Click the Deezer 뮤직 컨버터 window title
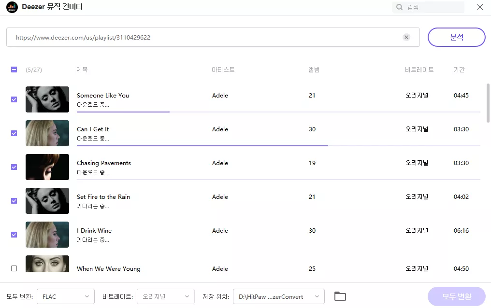The height and width of the screenshot is (308, 491). (x=52, y=7)
